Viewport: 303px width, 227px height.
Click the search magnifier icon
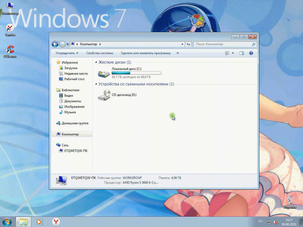pos(254,44)
